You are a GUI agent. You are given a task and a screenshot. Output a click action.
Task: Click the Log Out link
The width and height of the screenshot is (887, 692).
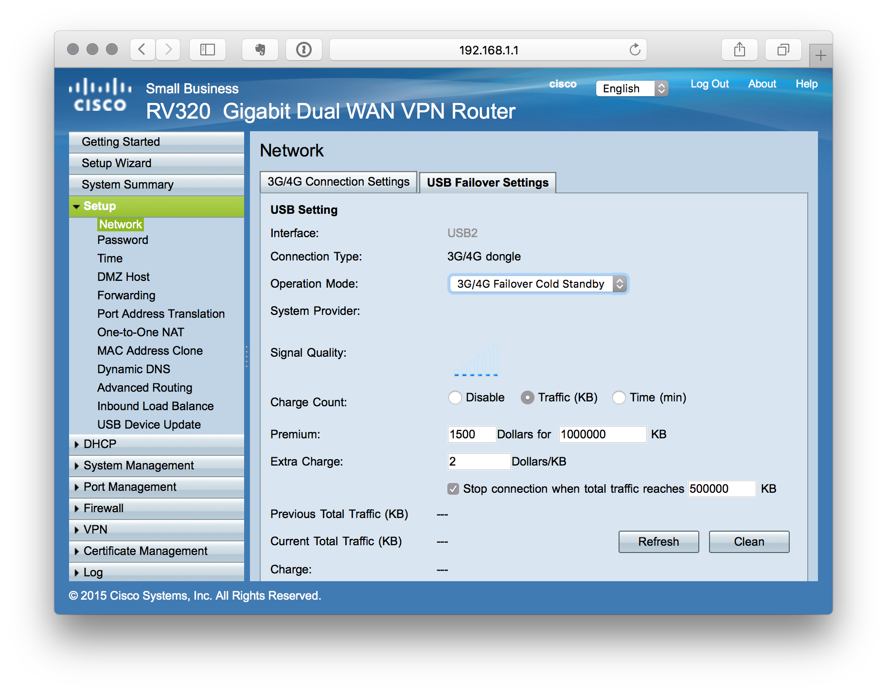pyautogui.click(x=710, y=84)
